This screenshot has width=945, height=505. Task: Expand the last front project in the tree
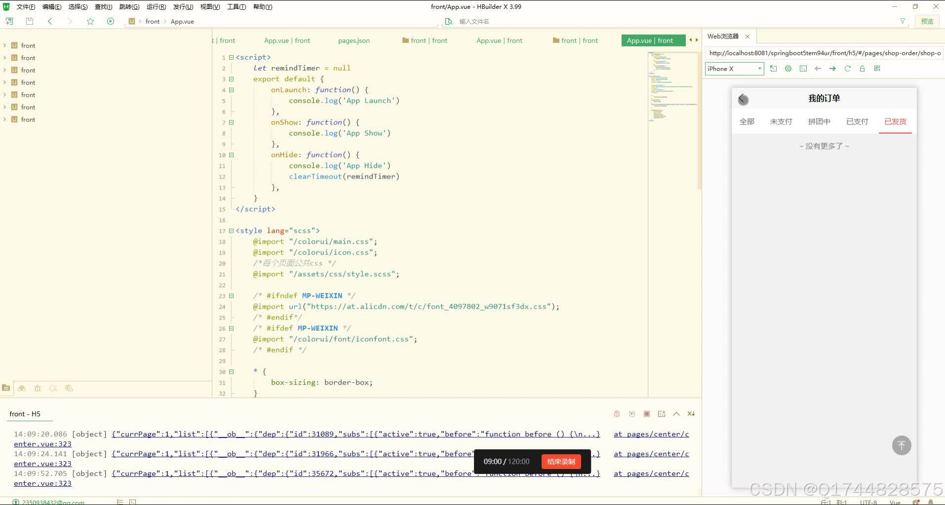pos(5,119)
